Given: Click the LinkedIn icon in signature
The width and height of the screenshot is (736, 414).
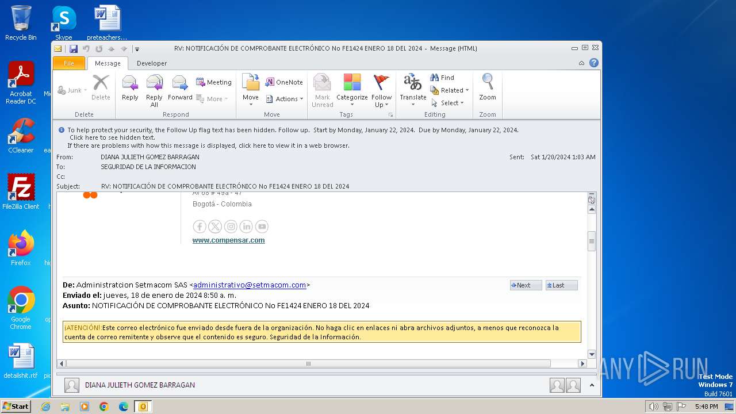Looking at the screenshot, I should pos(246,226).
